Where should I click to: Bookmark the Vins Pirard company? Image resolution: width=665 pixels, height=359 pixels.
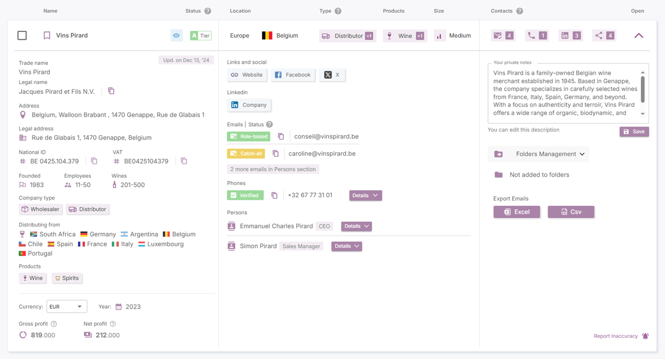(x=47, y=36)
